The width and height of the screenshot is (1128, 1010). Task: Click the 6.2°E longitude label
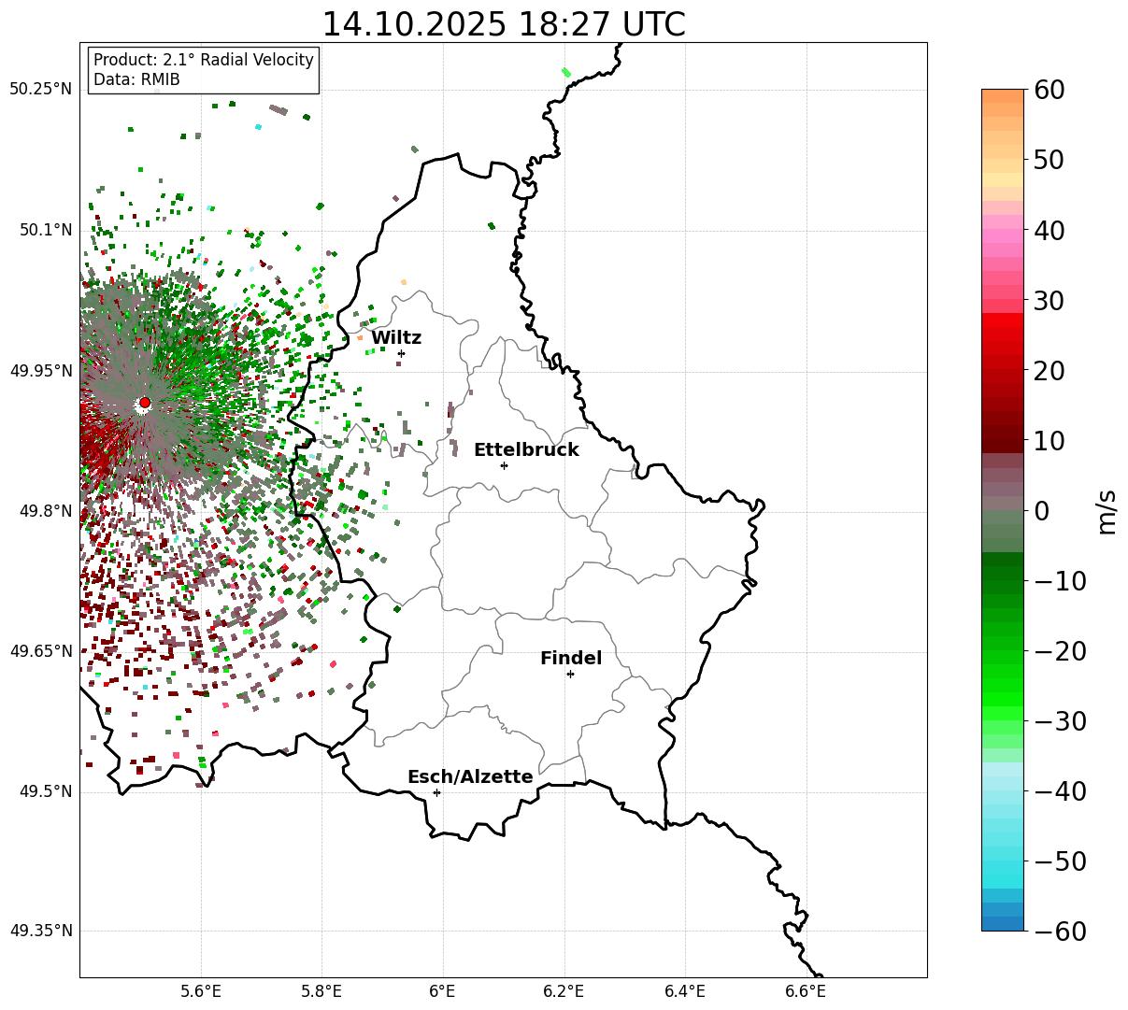tap(564, 991)
